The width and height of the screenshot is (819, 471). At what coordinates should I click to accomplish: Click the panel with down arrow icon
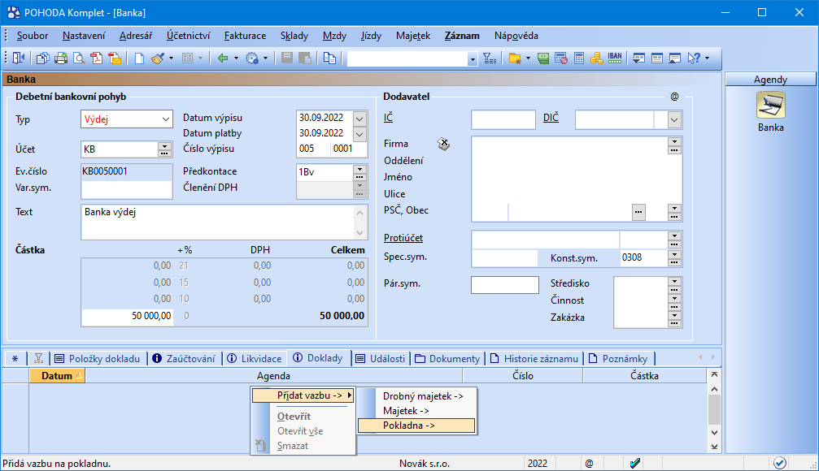pos(638,58)
